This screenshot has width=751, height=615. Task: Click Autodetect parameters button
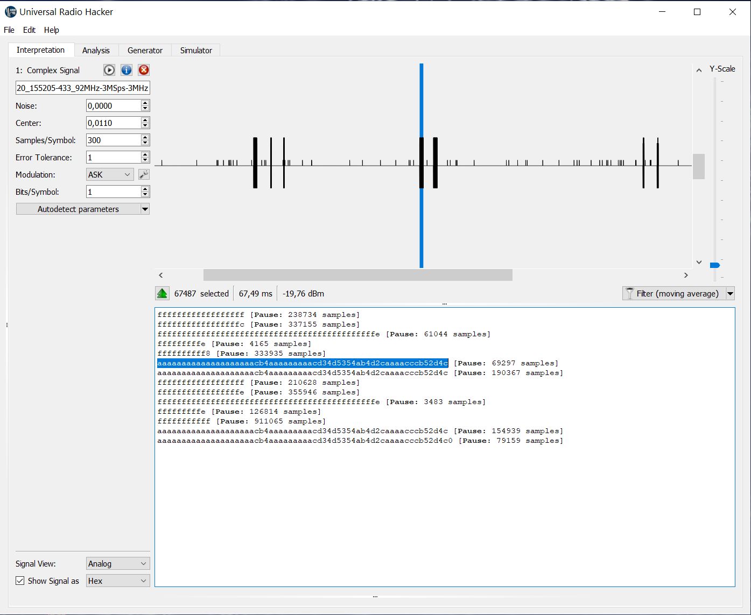tap(78, 209)
